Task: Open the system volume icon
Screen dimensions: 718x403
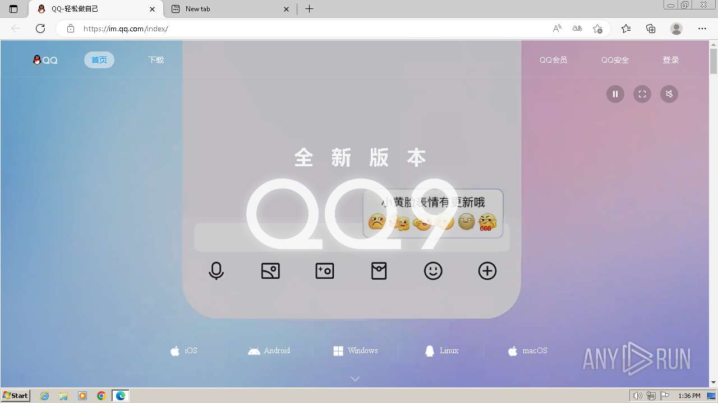Action: pyautogui.click(x=638, y=396)
